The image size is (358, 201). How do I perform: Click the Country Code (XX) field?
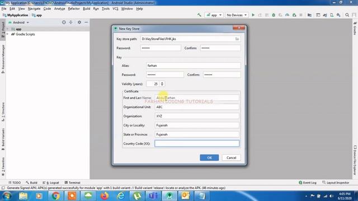click(x=197, y=143)
